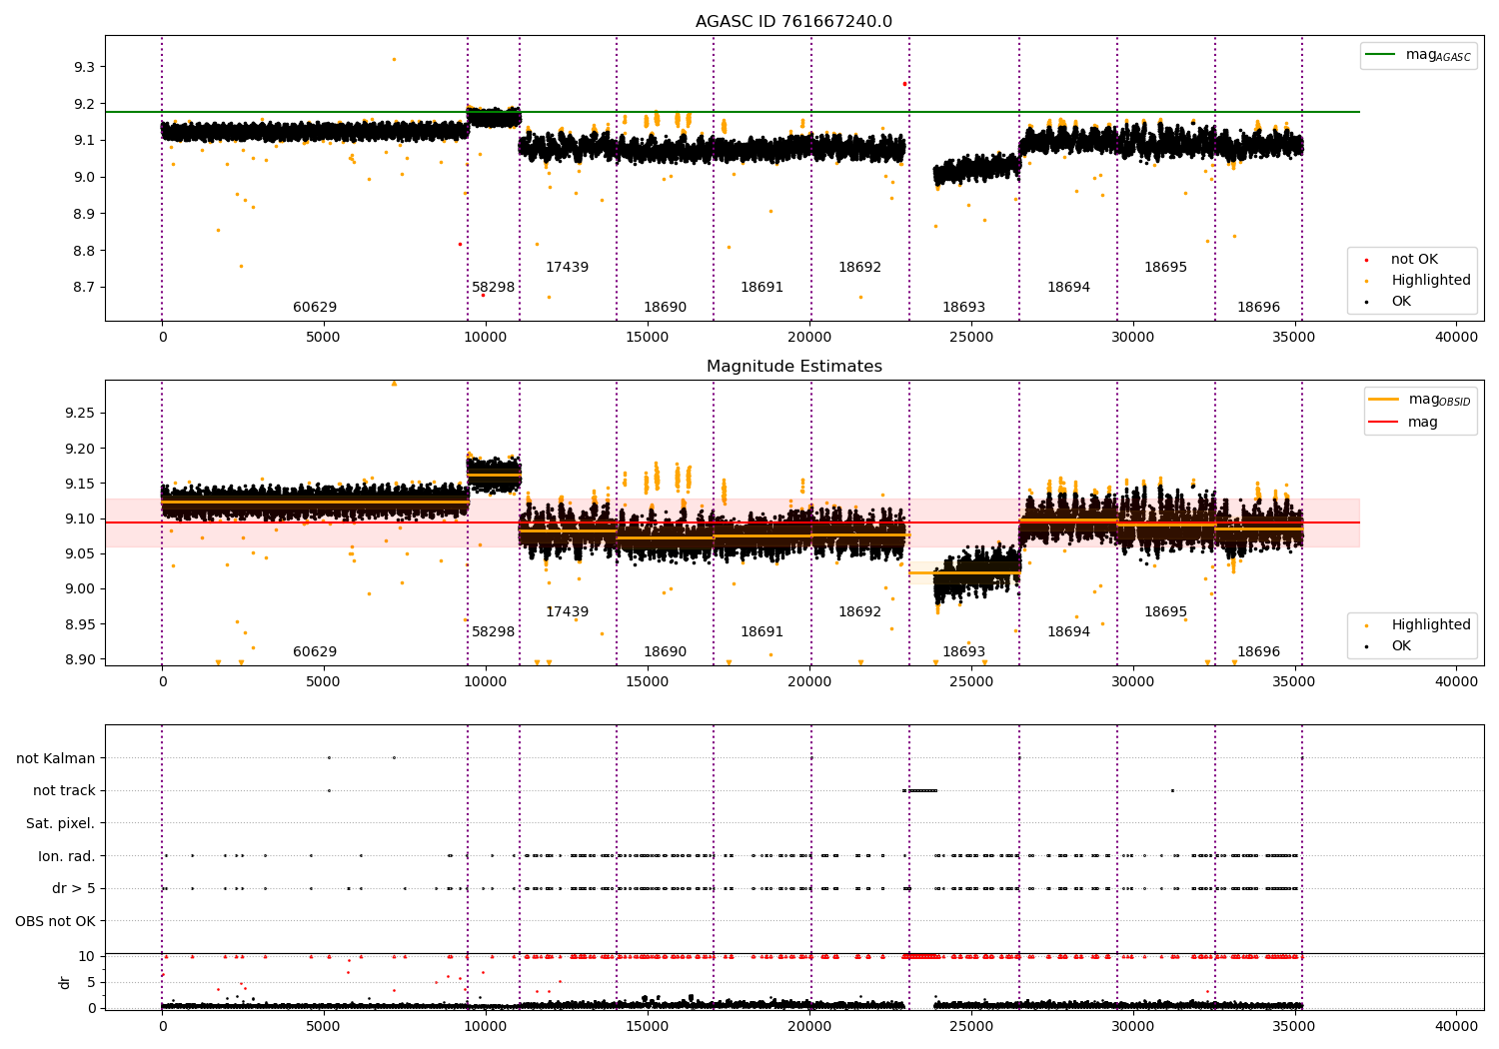Click the dr axis tick label 10
1499x1049 pixels.
click(87, 956)
